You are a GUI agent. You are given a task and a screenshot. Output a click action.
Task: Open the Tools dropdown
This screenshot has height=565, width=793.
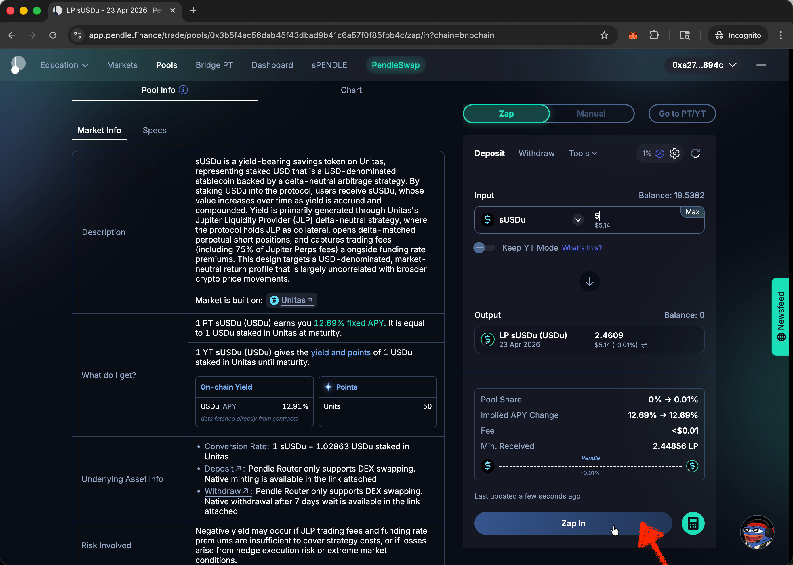(x=582, y=153)
